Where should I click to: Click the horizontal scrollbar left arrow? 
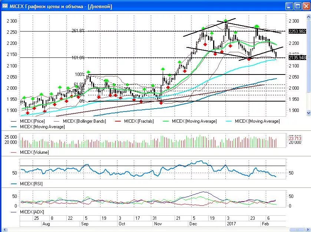[5, 230]
